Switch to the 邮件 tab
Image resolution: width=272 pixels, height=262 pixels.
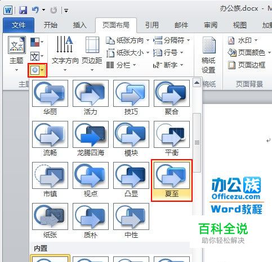181,25
